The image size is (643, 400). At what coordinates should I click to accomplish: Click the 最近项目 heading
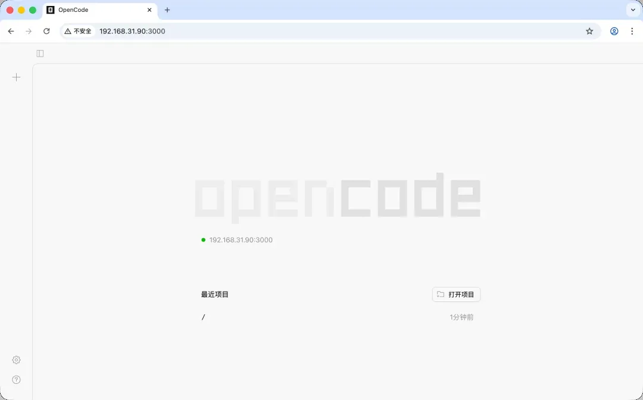pos(215,294)
